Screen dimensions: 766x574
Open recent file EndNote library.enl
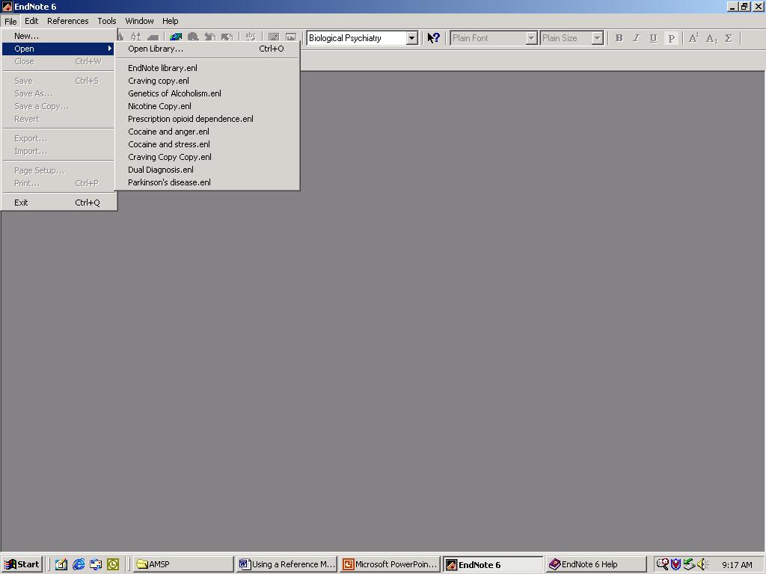(207, 68)
